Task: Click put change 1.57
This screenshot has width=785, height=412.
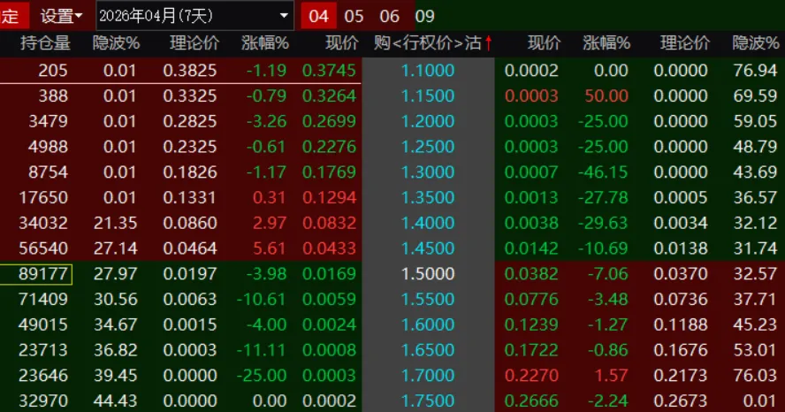Action: [611, 376]
